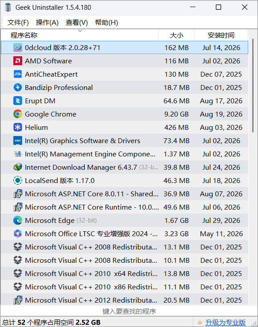Image resolution: width=258 pixels, height=327 pixels.
Task: Click the Helium asterisk icon
Action: click(x=18, y=128)
